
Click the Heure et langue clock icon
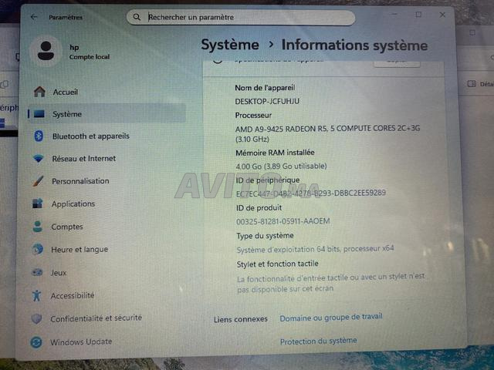(38, 249)
